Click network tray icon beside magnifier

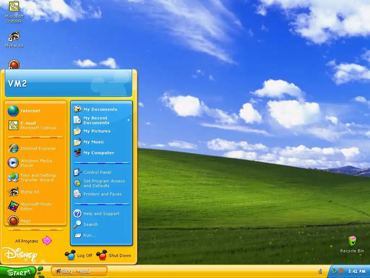coord(334,271)
